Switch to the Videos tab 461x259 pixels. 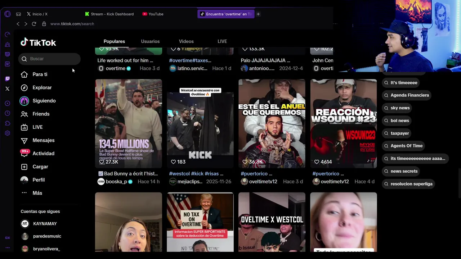pos(186,41)
